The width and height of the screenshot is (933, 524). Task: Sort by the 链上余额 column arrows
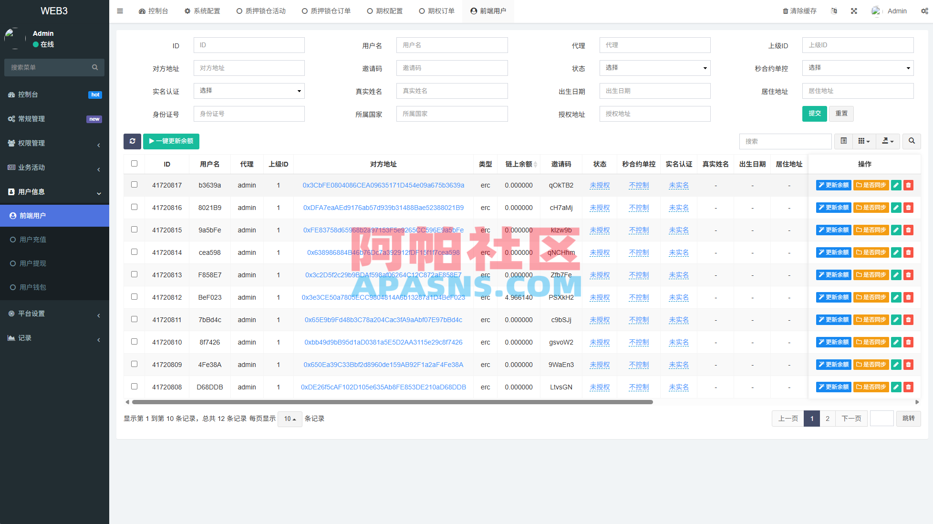tap(535, 164)
